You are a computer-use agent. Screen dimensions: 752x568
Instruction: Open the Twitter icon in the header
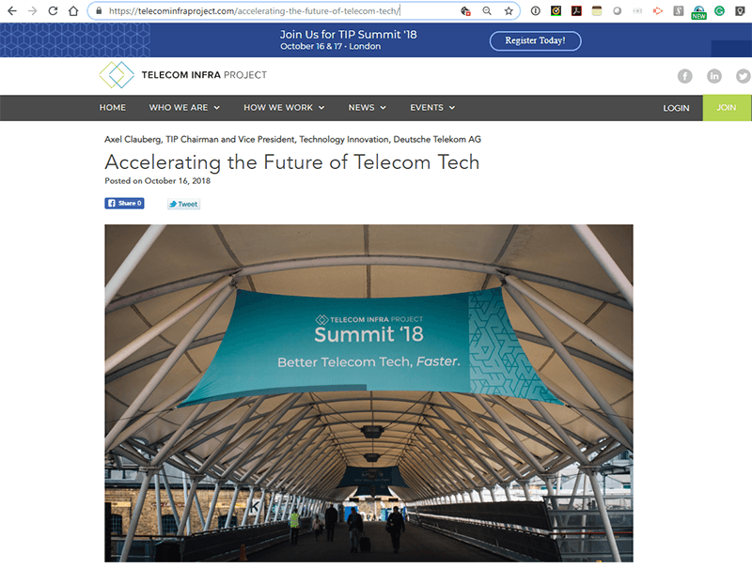(x=743, y=75)
